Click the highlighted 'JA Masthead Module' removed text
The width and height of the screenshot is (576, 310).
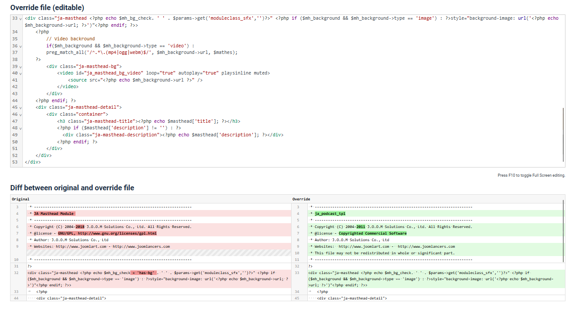pos(54,214)
